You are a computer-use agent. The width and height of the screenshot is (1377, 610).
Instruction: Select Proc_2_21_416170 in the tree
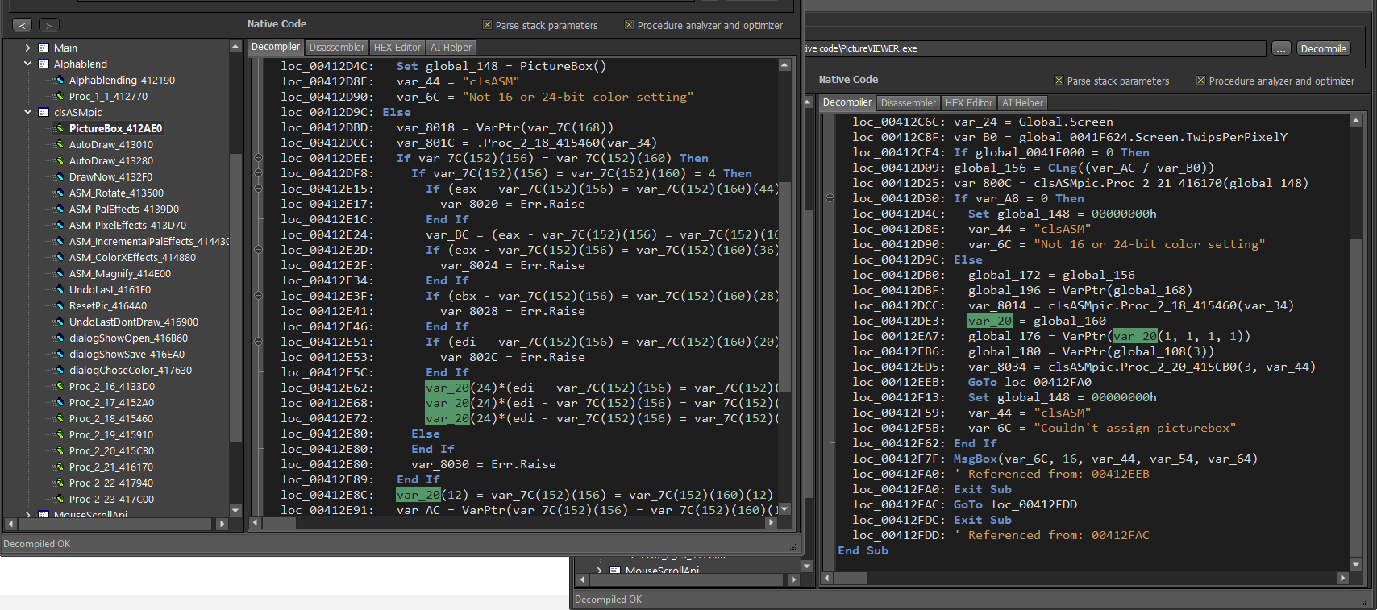pyautogui.click(x=111, y=467)
